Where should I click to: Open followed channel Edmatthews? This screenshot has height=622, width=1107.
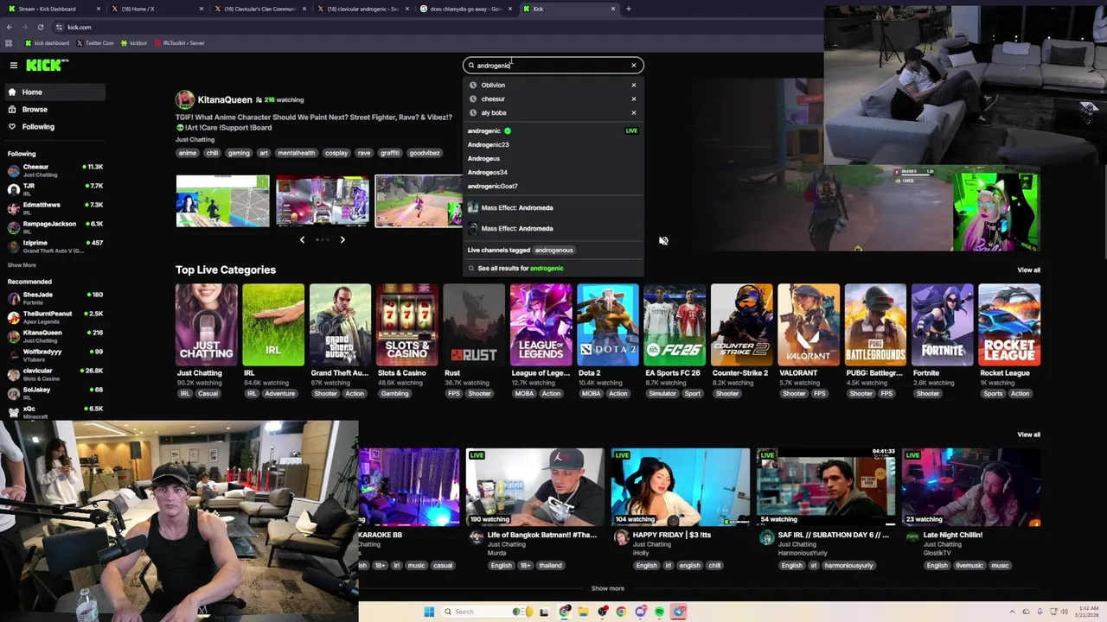[54, 208]
